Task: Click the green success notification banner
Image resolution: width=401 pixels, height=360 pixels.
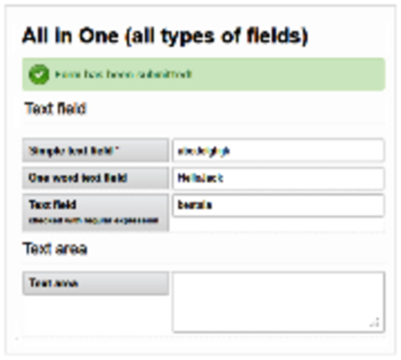Action: click(x=204, y=74)
